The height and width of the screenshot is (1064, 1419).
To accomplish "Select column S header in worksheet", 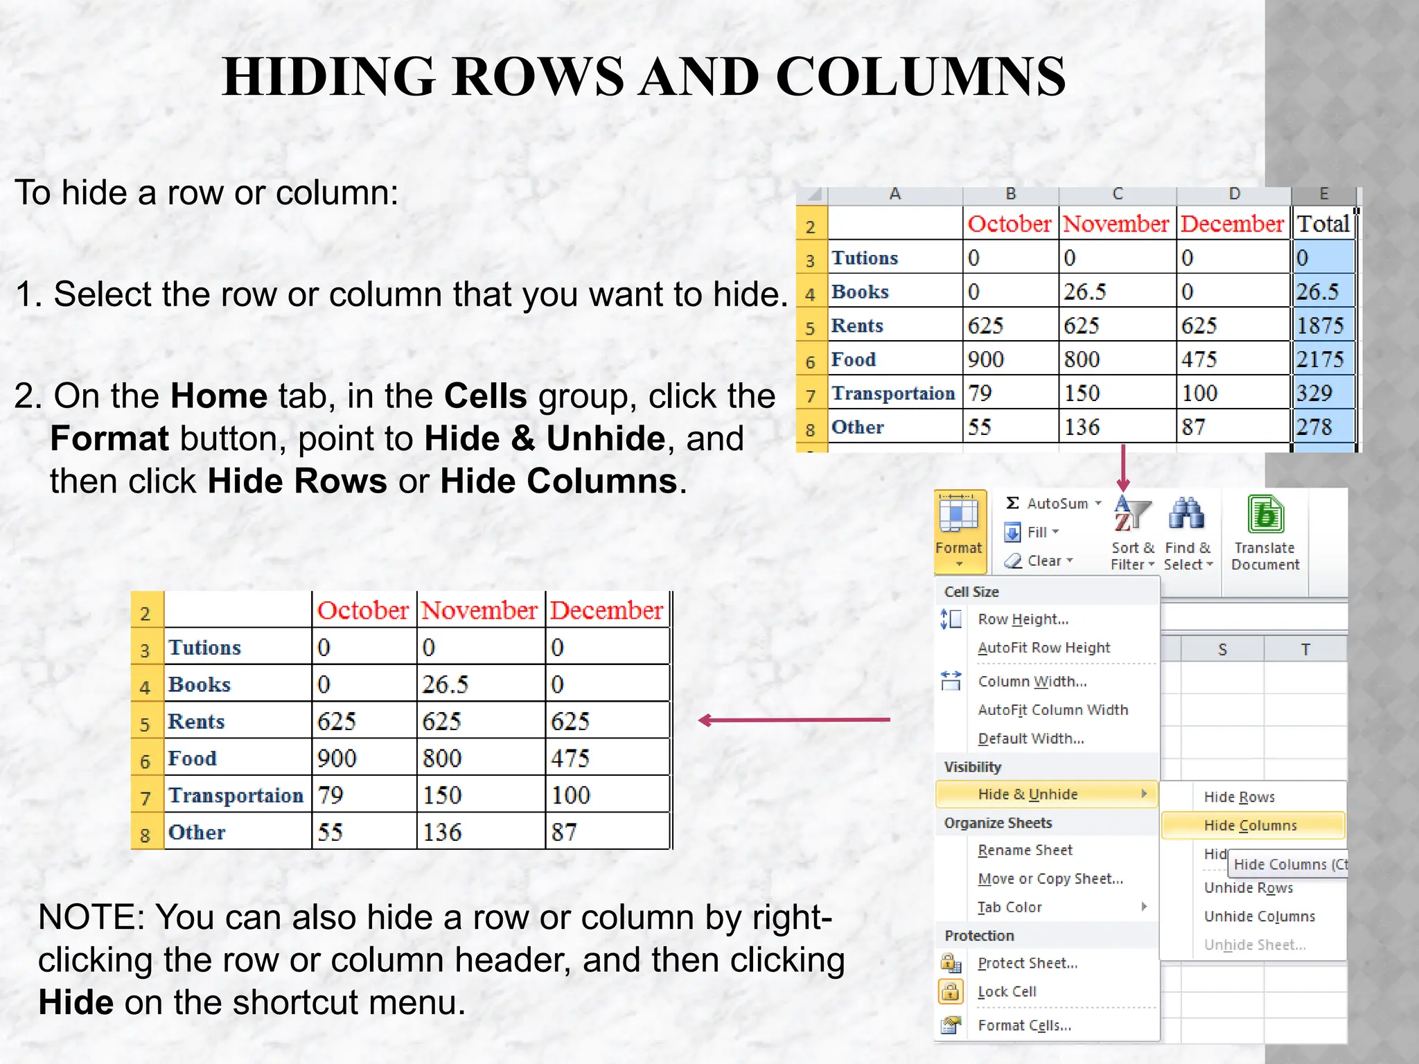I will (1222, 649).
